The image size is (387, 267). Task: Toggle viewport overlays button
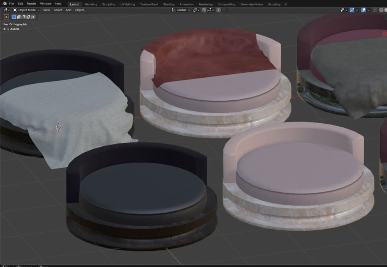tap(363, 10)
